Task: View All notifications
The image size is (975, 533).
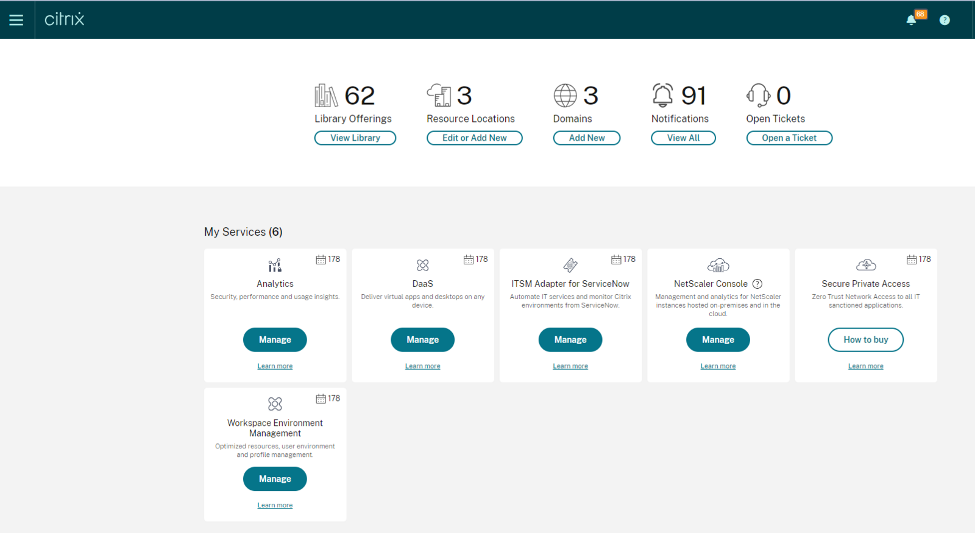Action: coord(683,138)
